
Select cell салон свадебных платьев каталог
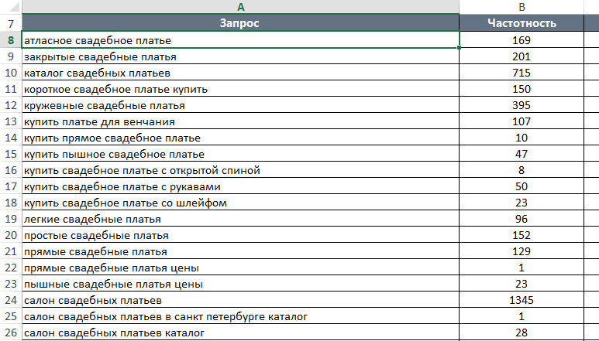point(240,332)
